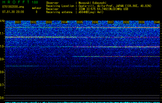Screen dimensions: 162x103
Task: Click the 0.8 frequency axis label
Action: [2, 72]
